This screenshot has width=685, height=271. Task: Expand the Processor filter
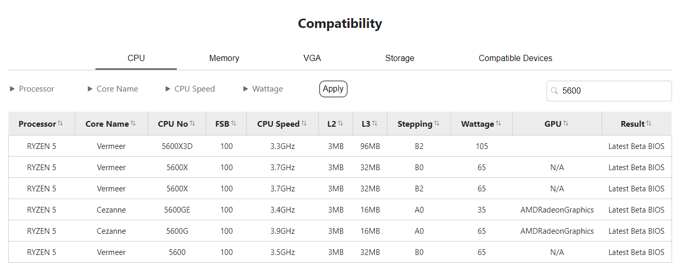point(32,89)
